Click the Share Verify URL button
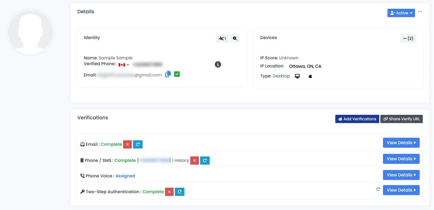The width and height of the screenshot is (434, 210). coord(401,119)
